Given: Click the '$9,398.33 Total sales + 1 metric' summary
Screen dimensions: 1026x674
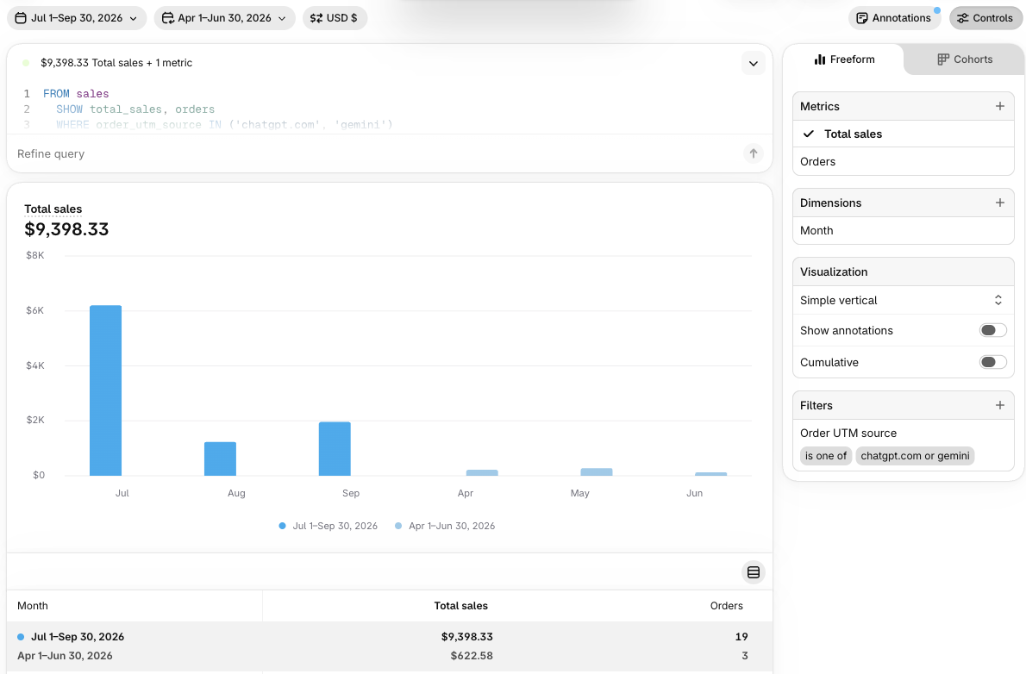Looking at the screenshot, I should tap(116, 63).
